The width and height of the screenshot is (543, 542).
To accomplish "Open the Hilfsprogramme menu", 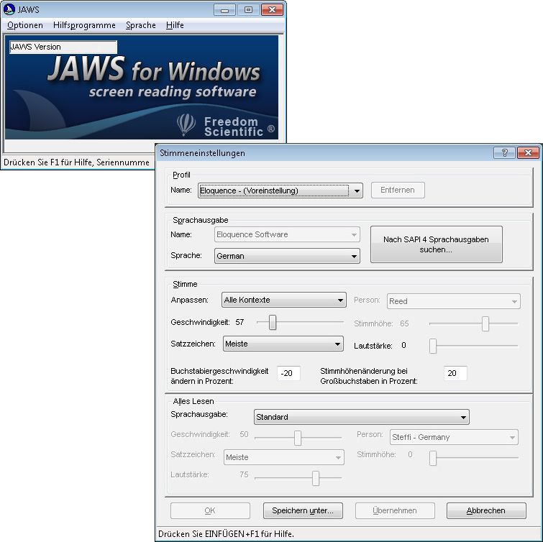I will point(84,25).
